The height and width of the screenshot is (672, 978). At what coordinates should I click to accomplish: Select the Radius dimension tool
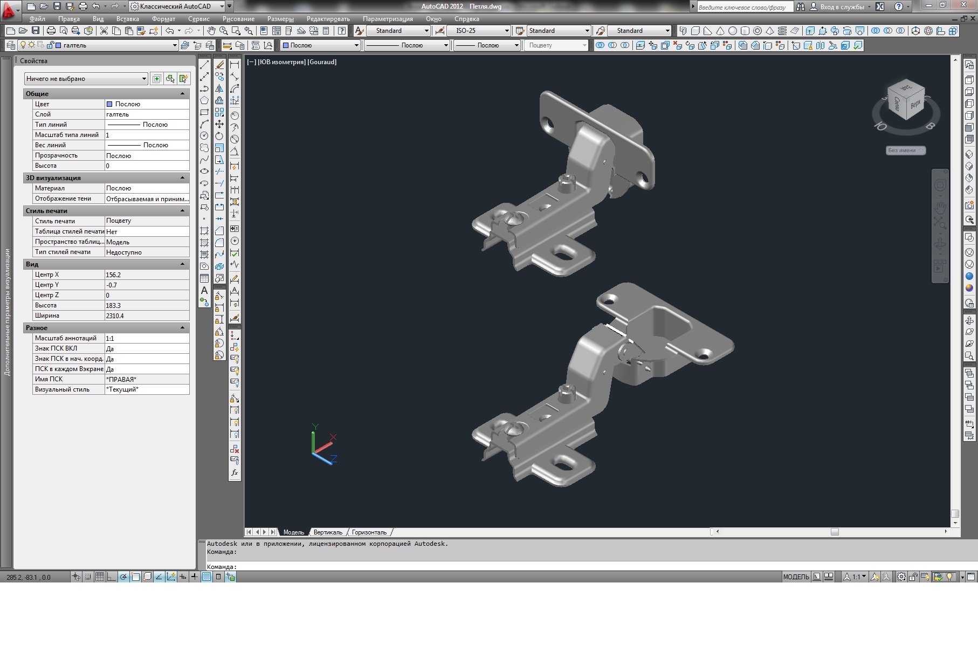(x=235, y=115)
